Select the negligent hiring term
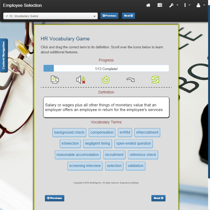The width and height of the screenshot is (210, 210). click(98, 144)
